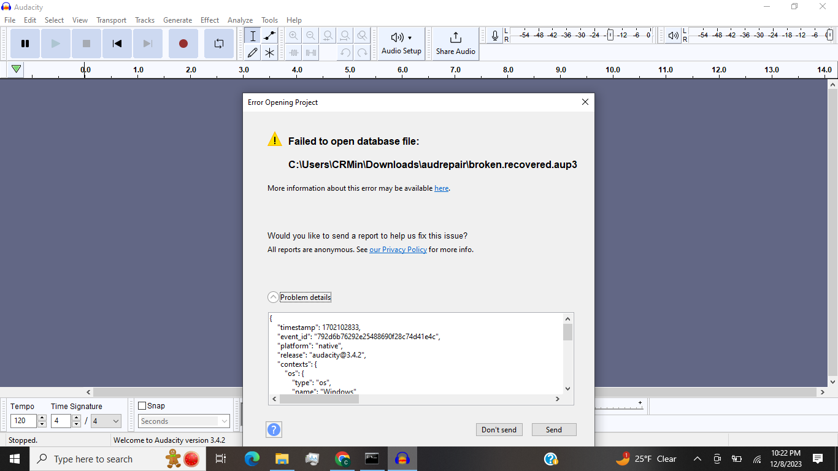Click the microphone icon to enable monitoring
Viewport: 838px width, 471px height.
click(x=494, y=35)
